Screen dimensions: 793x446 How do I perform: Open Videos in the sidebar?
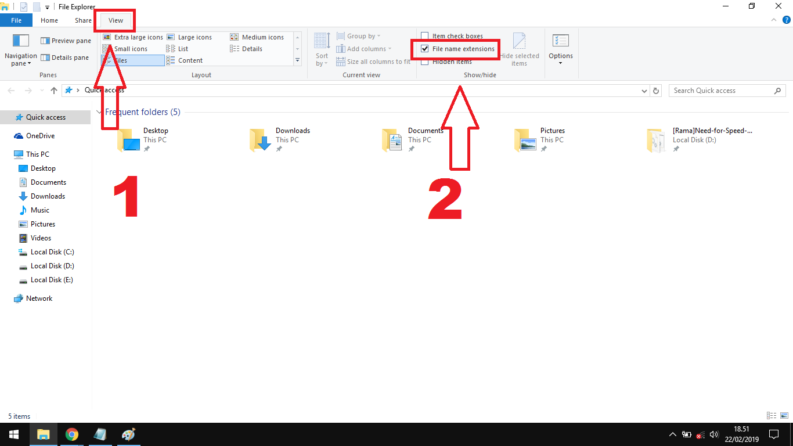coord(41,238)
